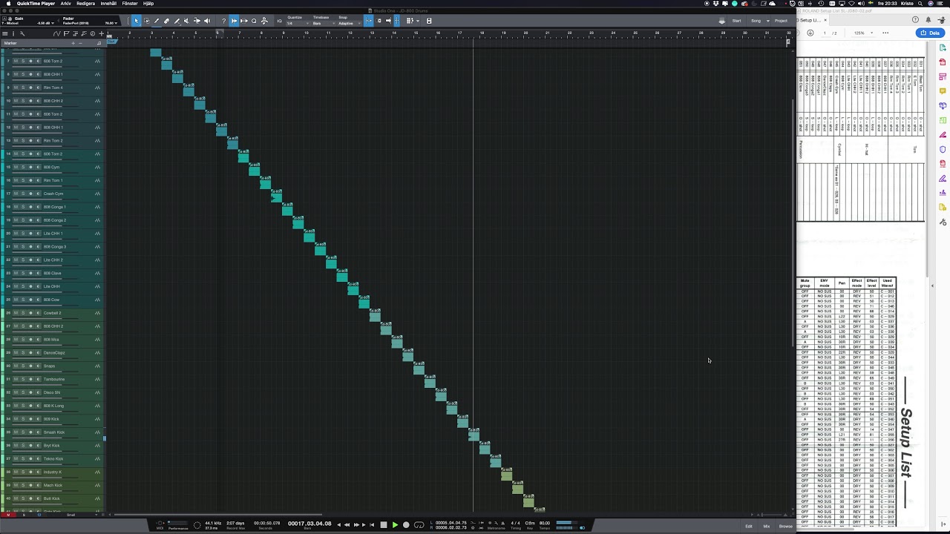Toggle the loop button in transport

tap(419, 524)
